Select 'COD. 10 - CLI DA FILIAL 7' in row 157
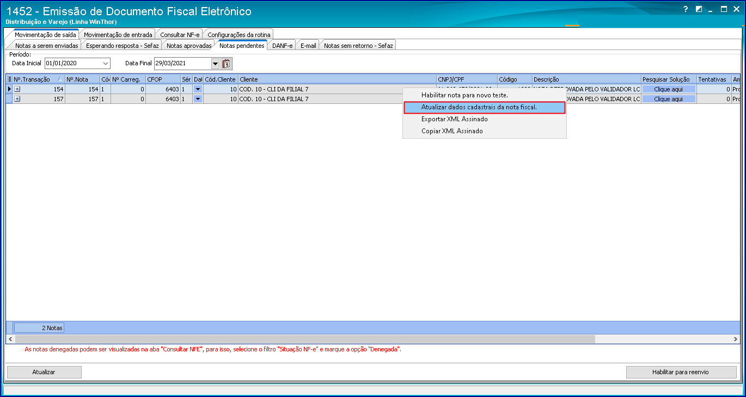This screenshot has height=397, width=746. point(337,99)
